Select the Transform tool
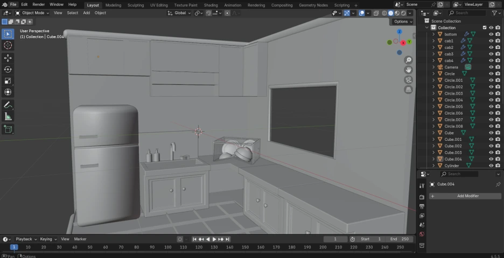This screenshot has height=258, width=504. click(8, 92)
